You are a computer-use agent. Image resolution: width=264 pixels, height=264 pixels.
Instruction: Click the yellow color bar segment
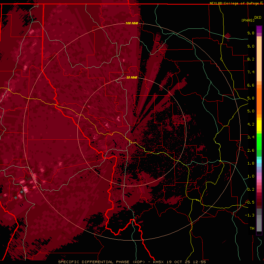(x=259, y=126)
